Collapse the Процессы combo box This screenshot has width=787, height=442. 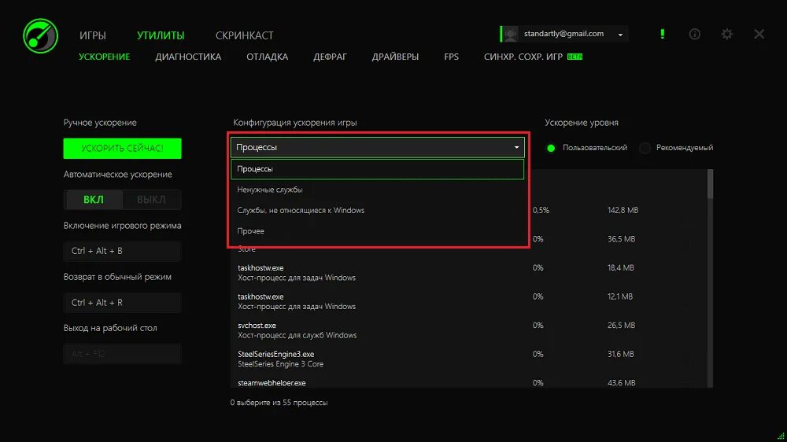pyautogui.click(x=378, y=148)
